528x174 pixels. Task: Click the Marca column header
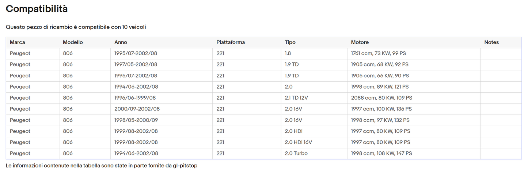click(17, 42)
